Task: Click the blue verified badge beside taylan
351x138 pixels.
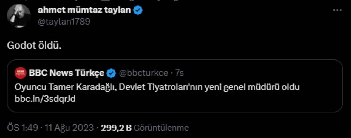Action: click(138, 10)
